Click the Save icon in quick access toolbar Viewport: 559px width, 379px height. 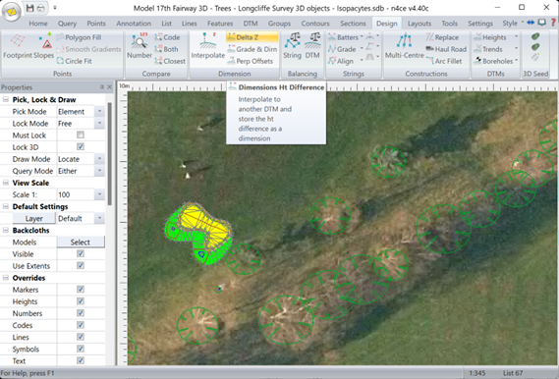point(30,8)
